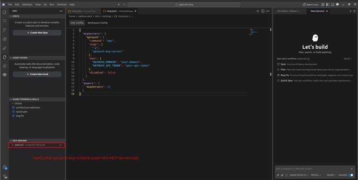Screen dimensions: 358x180
Task: Collapse the AGENT HOOKS section
Action: pos(37,58)
